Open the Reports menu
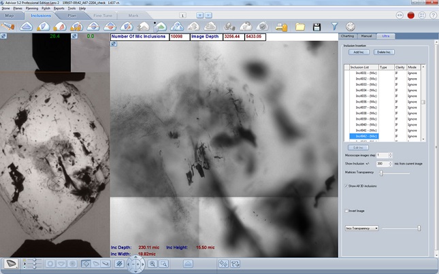This screenshot has height=274, width=439. point(59,8)
